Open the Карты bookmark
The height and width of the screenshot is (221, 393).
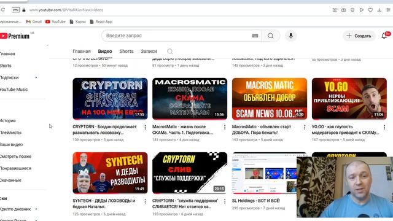tap(78, 22)
